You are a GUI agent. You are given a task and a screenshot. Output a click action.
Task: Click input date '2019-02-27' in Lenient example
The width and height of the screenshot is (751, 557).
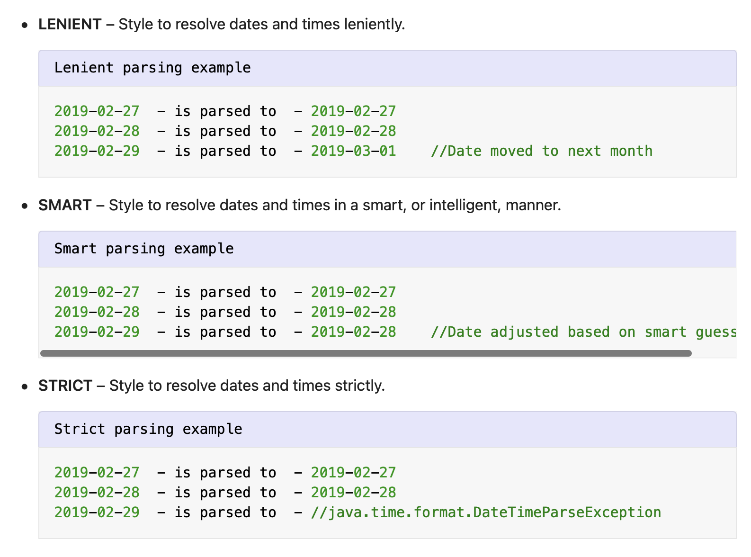[x=97, y=111]
